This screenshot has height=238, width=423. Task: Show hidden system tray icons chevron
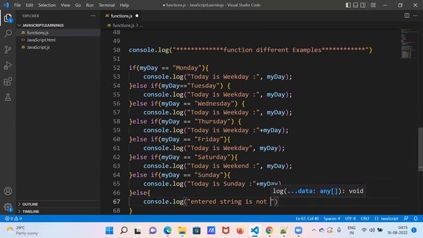(313, 230)
